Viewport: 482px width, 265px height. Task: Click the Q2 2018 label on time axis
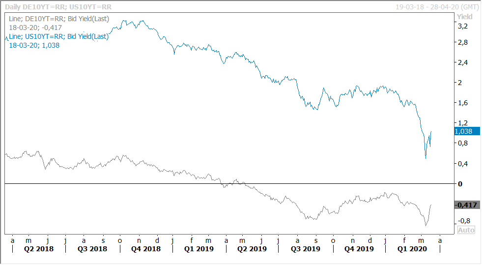tap(39, 249)
